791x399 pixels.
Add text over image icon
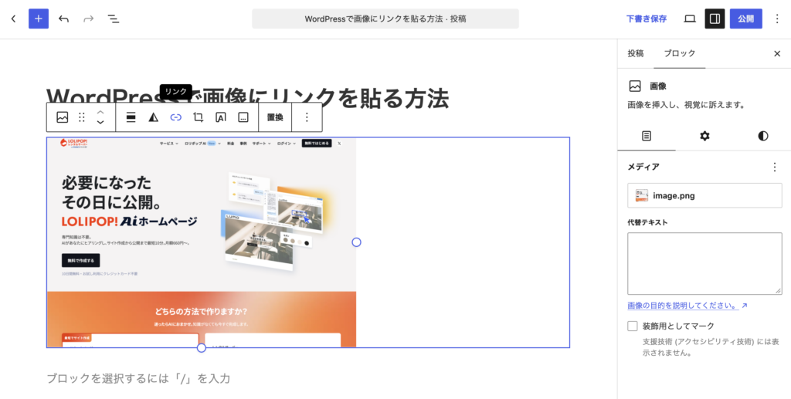point(220,117)
